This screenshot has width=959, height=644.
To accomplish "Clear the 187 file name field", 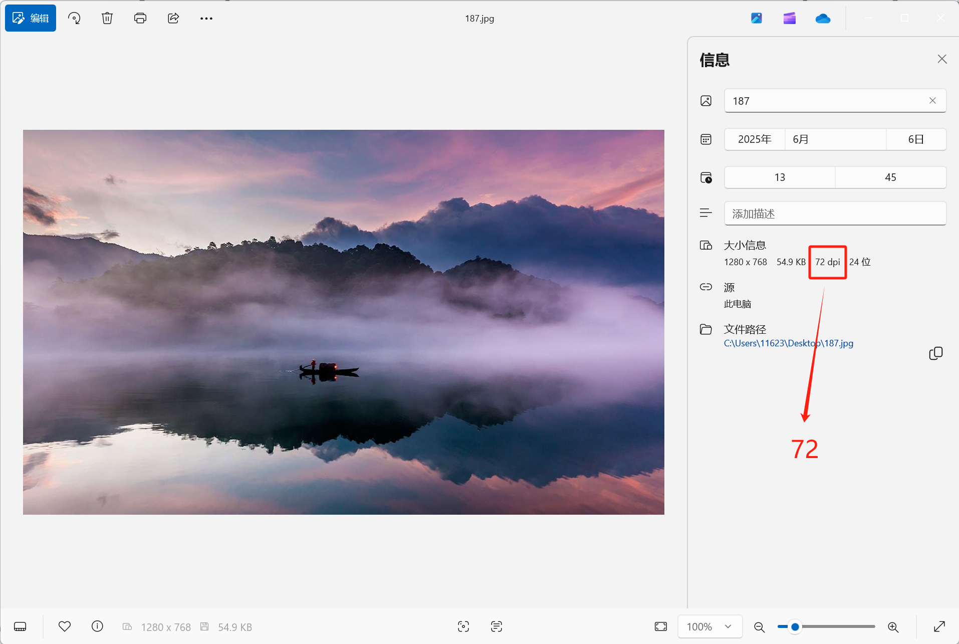I will (x=932, y=101).
